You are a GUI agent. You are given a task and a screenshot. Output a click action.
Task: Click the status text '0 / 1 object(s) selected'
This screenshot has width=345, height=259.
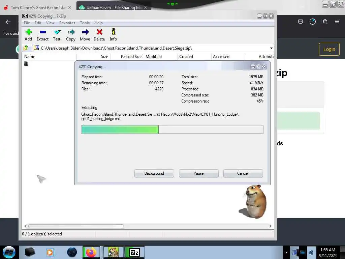click(42, 234)
